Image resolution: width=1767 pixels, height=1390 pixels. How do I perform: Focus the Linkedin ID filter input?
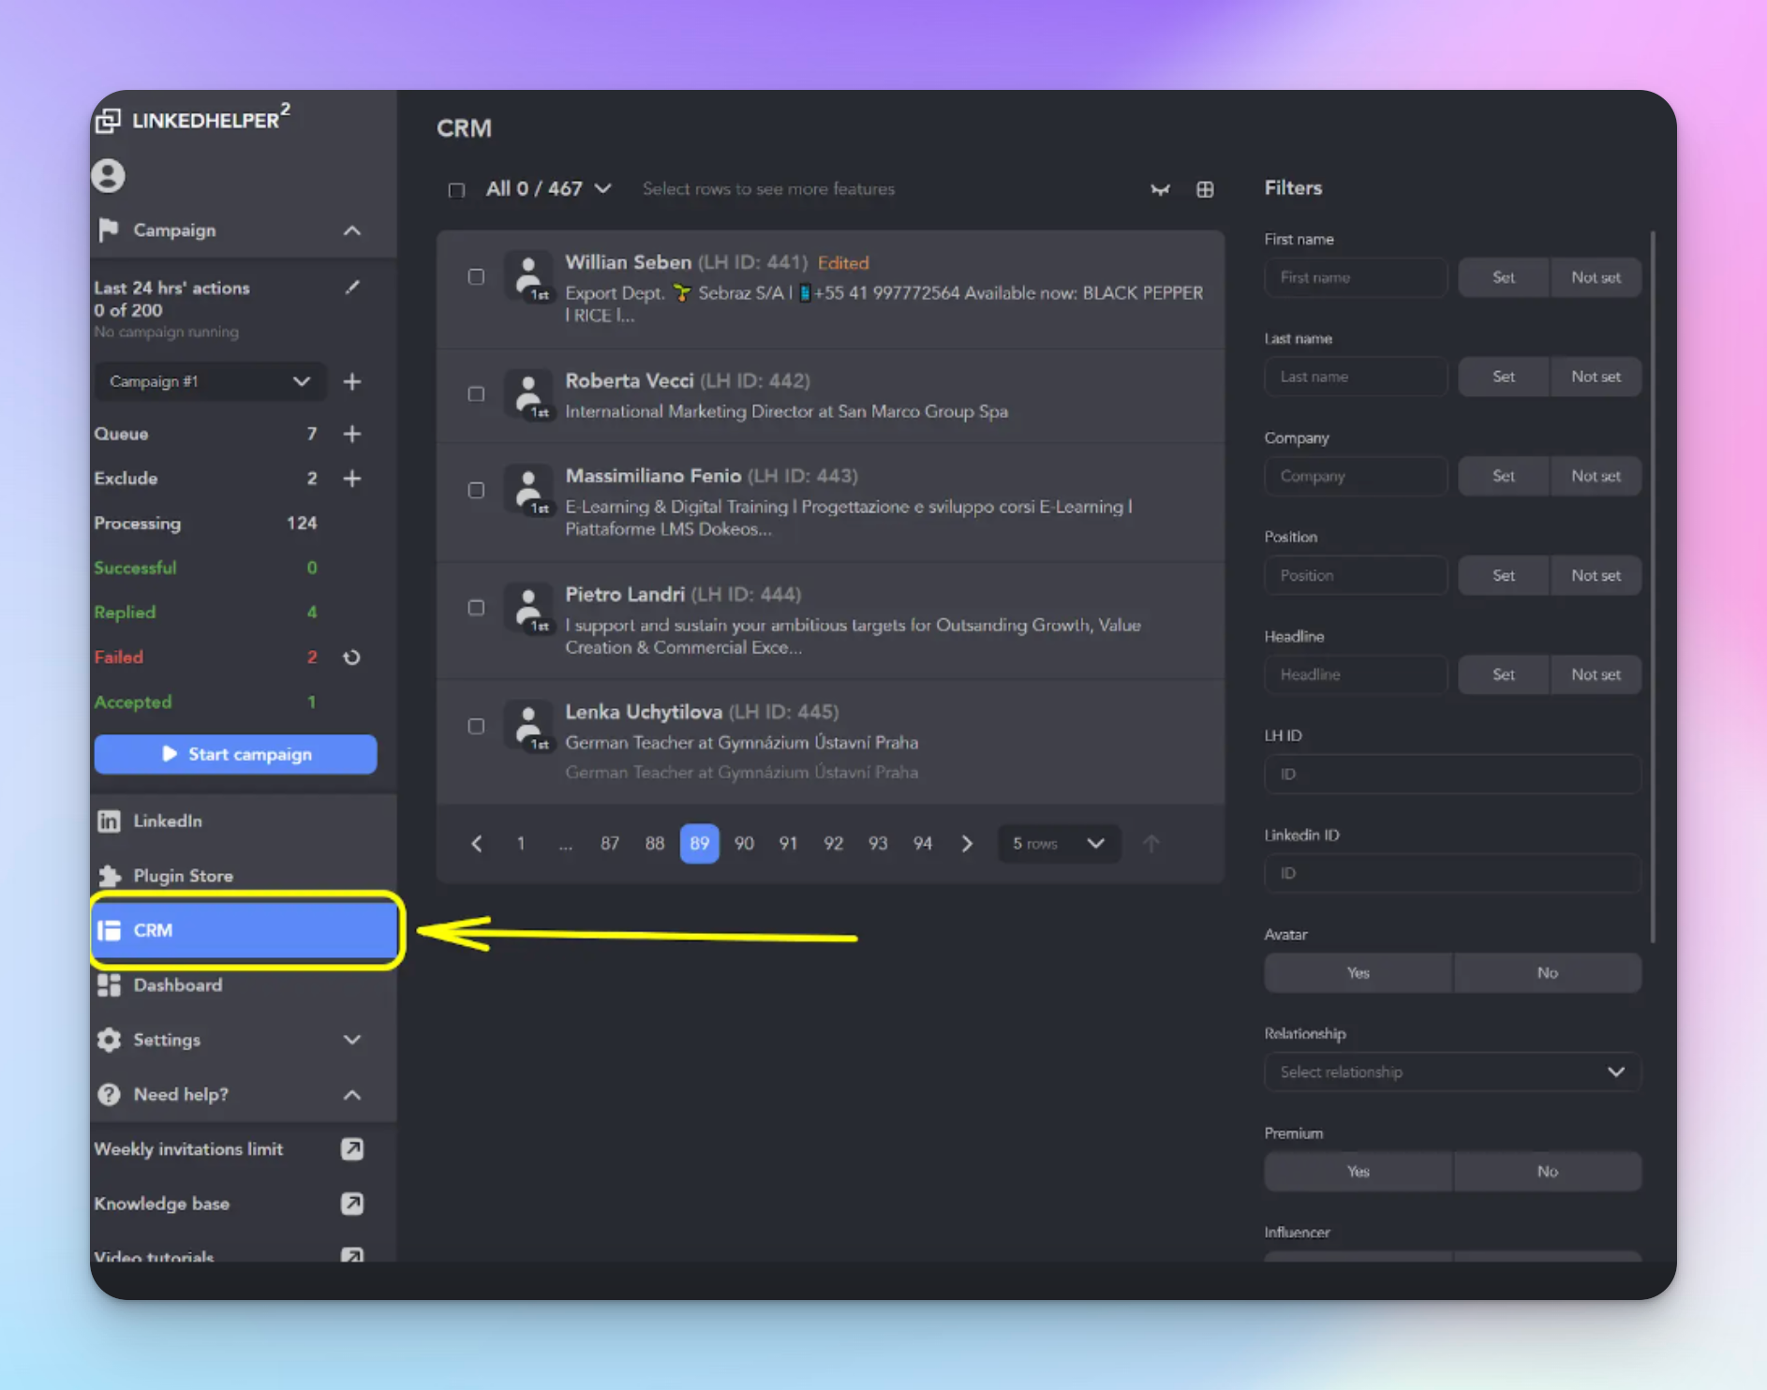1452,874
